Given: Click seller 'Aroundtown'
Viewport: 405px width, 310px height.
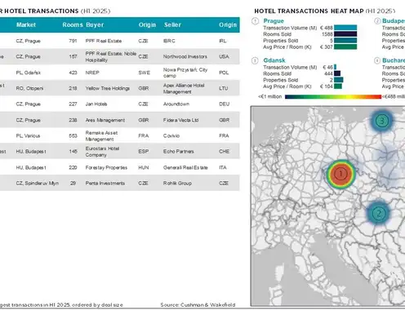Looking at the screenshot, I should tap(176, 104).
